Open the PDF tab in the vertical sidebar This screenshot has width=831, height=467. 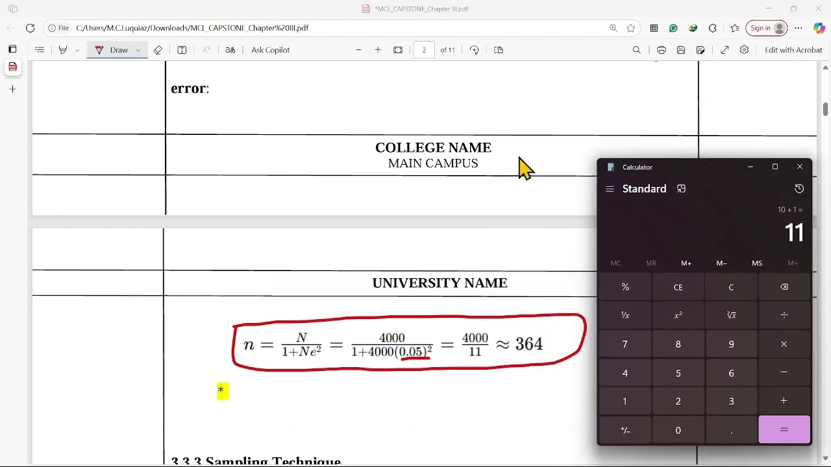pos(12,67)
